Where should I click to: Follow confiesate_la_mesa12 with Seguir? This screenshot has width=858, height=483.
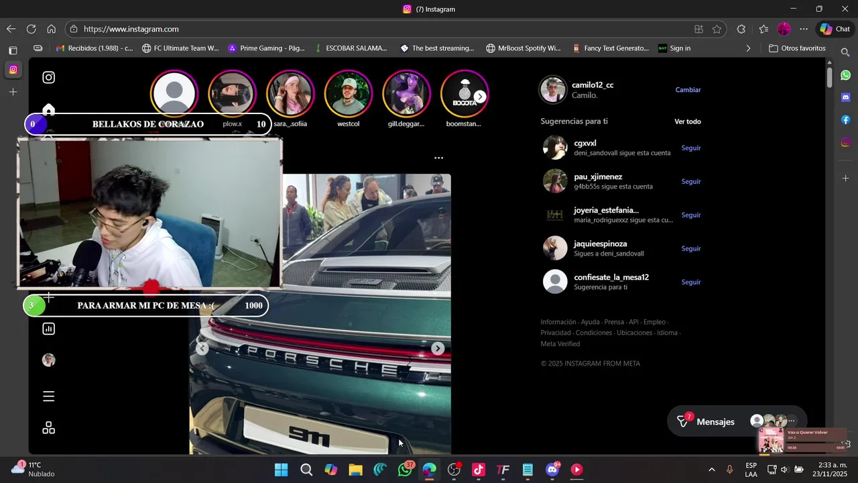pyautogui.click(x=691, y=282)
